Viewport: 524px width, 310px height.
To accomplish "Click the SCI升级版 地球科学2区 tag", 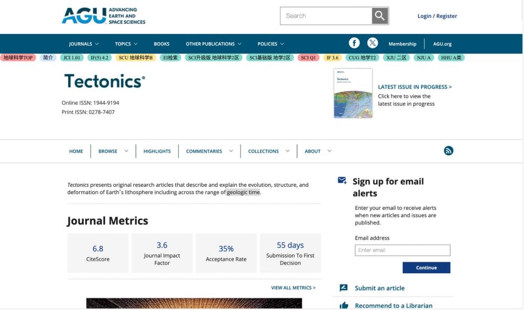I will [x=214, y=58].
